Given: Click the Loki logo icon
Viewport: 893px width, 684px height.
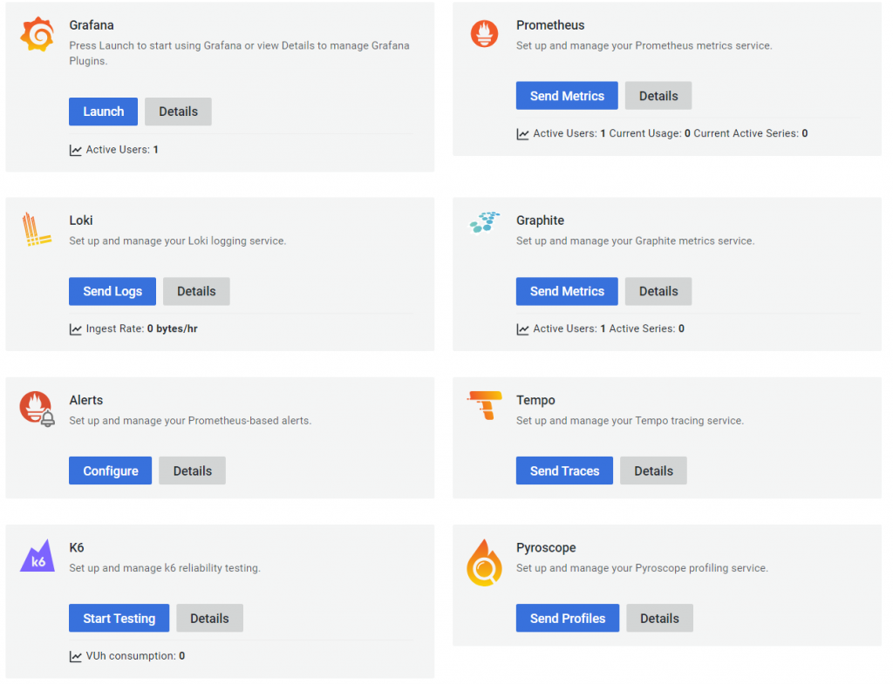Looking at the screenshot, I should pos(33,229).
